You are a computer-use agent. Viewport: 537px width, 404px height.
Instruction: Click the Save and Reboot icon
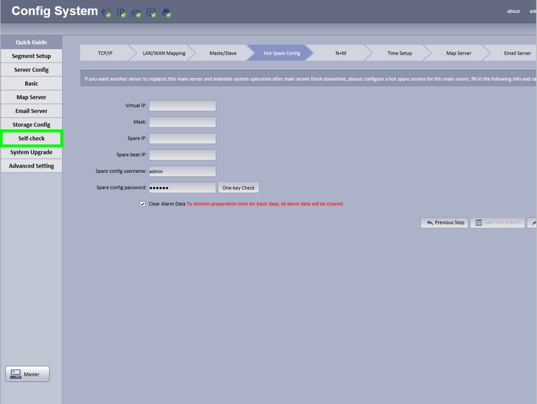coord(479,223)
